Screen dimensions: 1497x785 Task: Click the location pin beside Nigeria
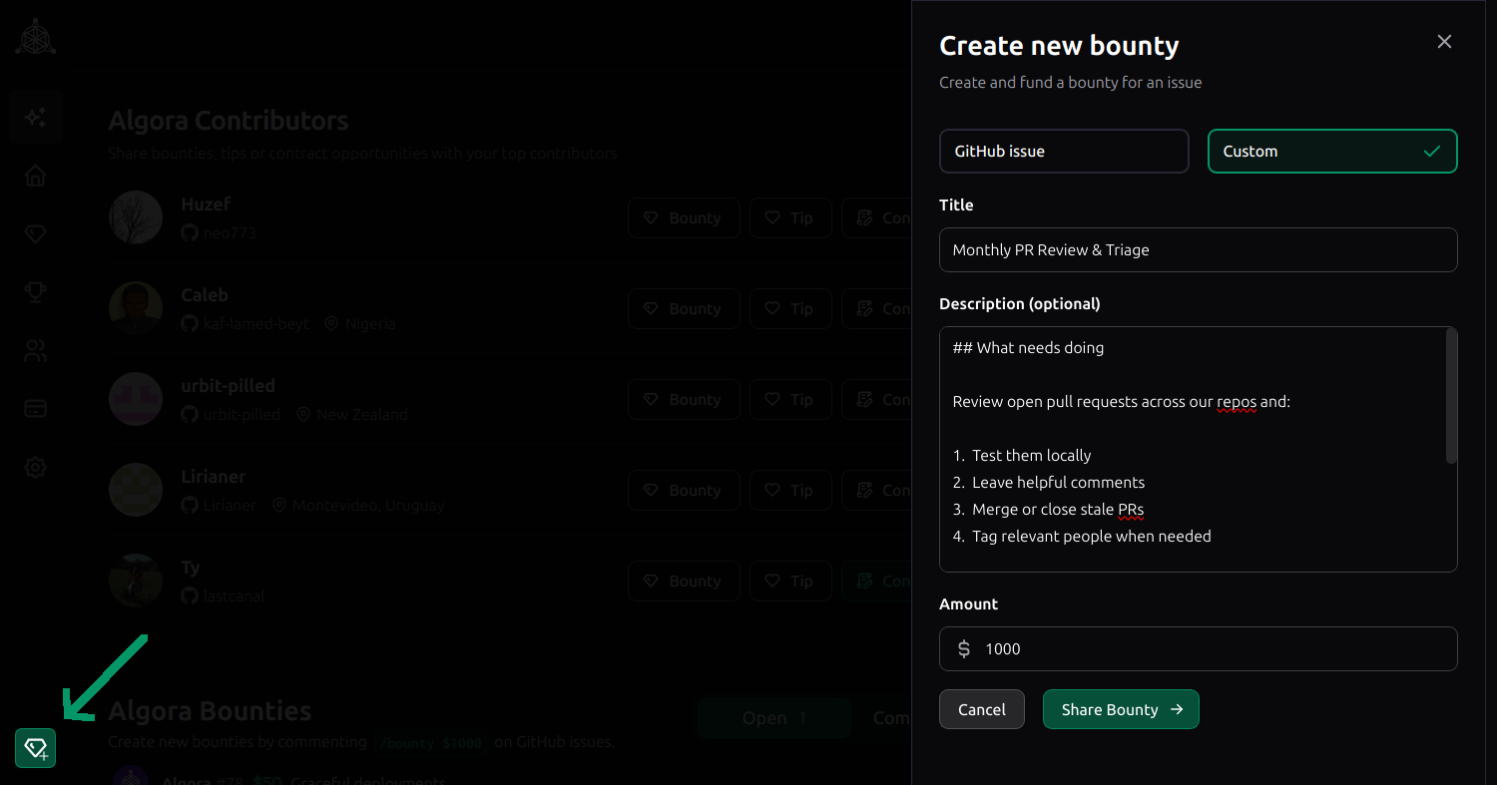tap(331, 324)
